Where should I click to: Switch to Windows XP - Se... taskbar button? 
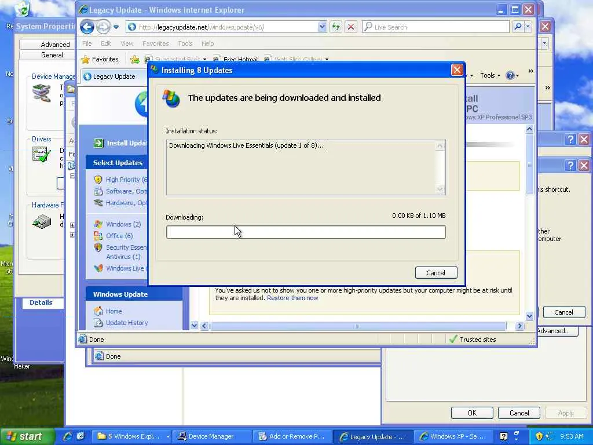[452, 436]
